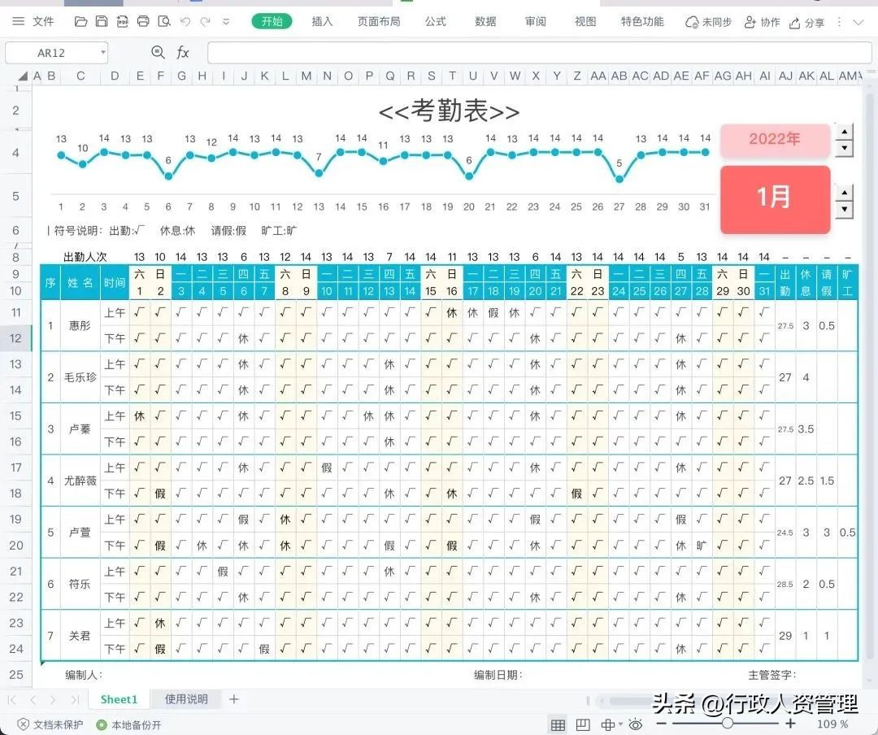The height and width of the screenshot is (735, 878).
Task: Select the insert function fx icon
Action: pyautogui.click(x=183, y=52)
